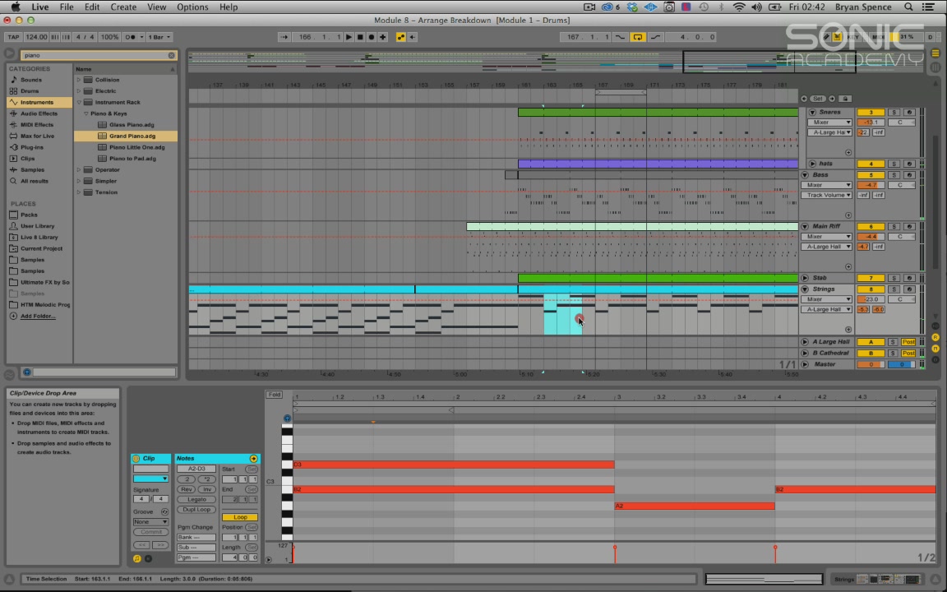Click the Punch-In switch icon
Viewport: 947px width, 592px height.
(x=621, y=37)
